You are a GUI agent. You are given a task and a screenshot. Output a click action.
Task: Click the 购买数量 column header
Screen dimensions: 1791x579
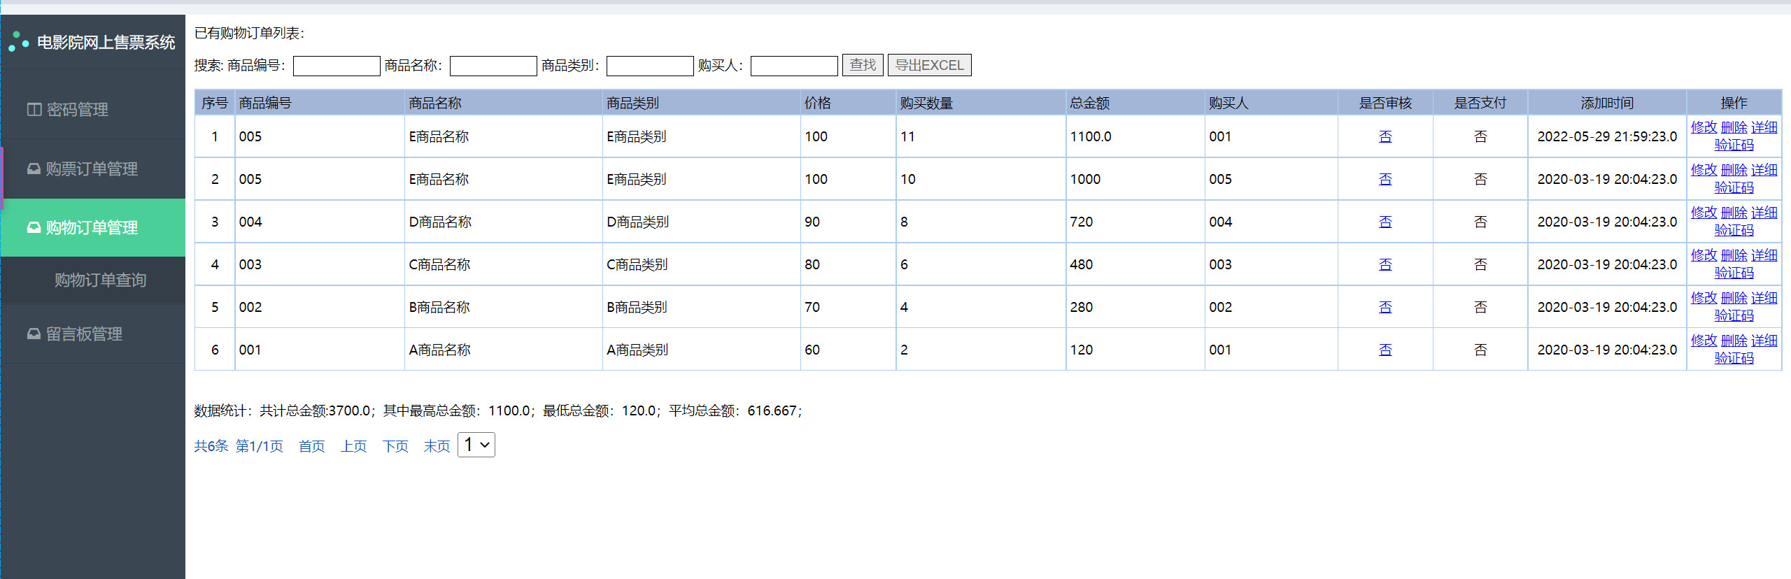pyautogui.click(x=980, y=103)
